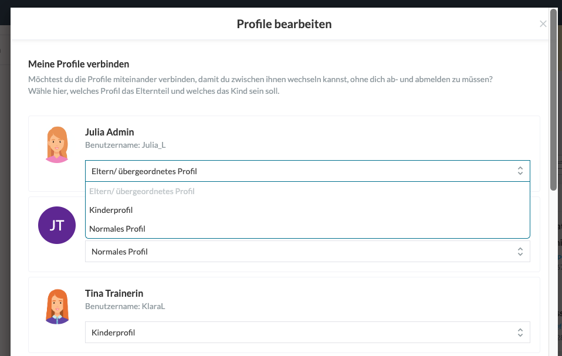Click the purple JT initials avatar
Viewport: 562px width, 356px height.
point(57,225)
